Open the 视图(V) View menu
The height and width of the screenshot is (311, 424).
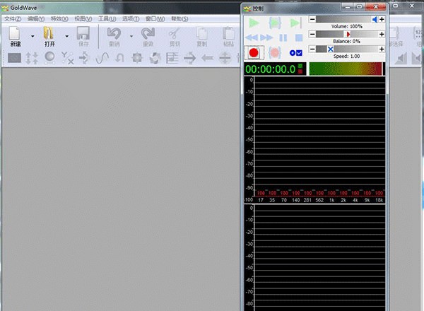point(83,18)
